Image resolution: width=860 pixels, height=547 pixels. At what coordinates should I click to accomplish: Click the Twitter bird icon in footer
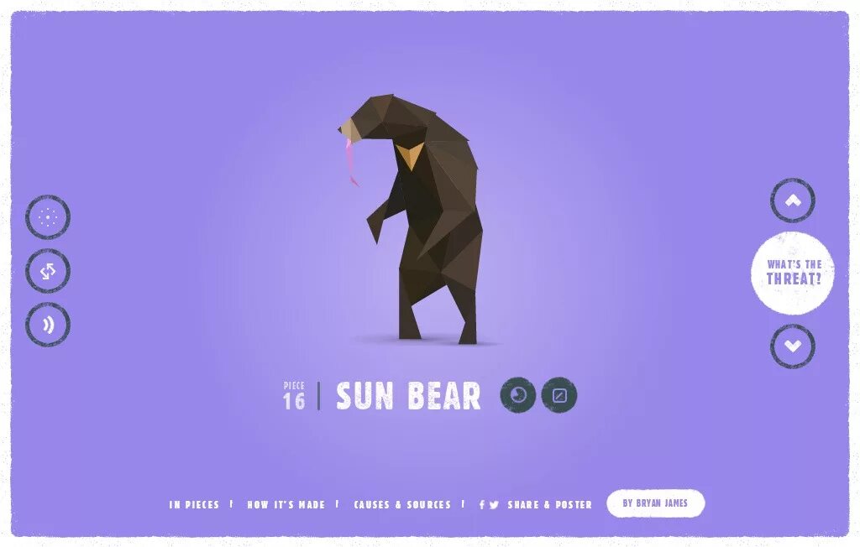point(494,505)
